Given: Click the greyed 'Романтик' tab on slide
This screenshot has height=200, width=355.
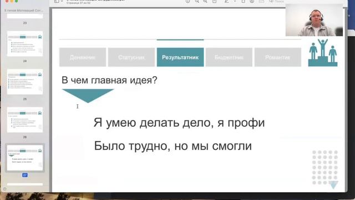Looking at the screenshot, I should point(278,57).
